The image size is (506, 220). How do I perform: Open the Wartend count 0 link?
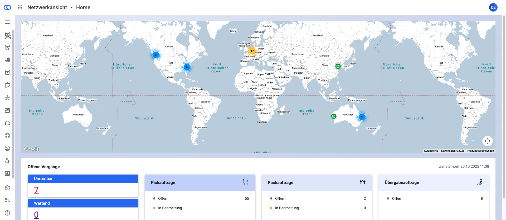click(36, 215)
